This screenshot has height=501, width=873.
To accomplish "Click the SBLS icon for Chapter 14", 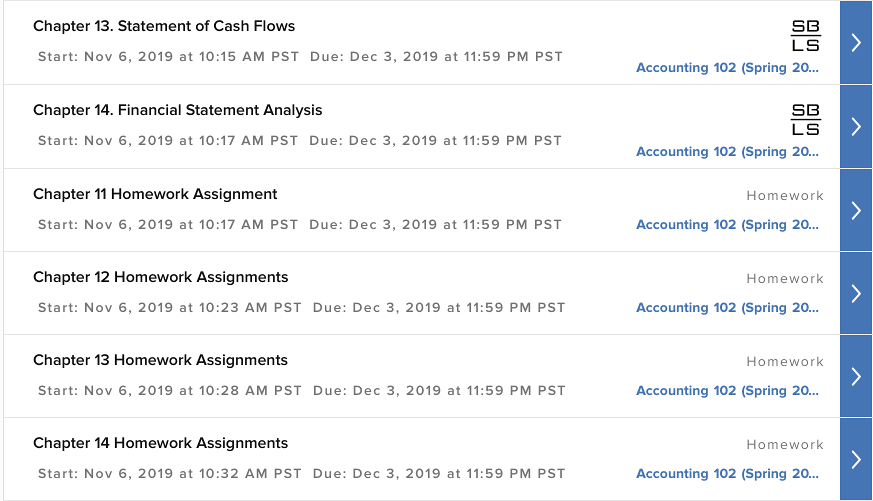I will click(x=805, y=120).
